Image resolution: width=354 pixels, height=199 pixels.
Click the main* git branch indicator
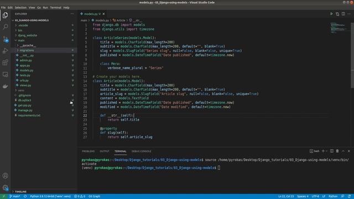click(x=15, y=197)
